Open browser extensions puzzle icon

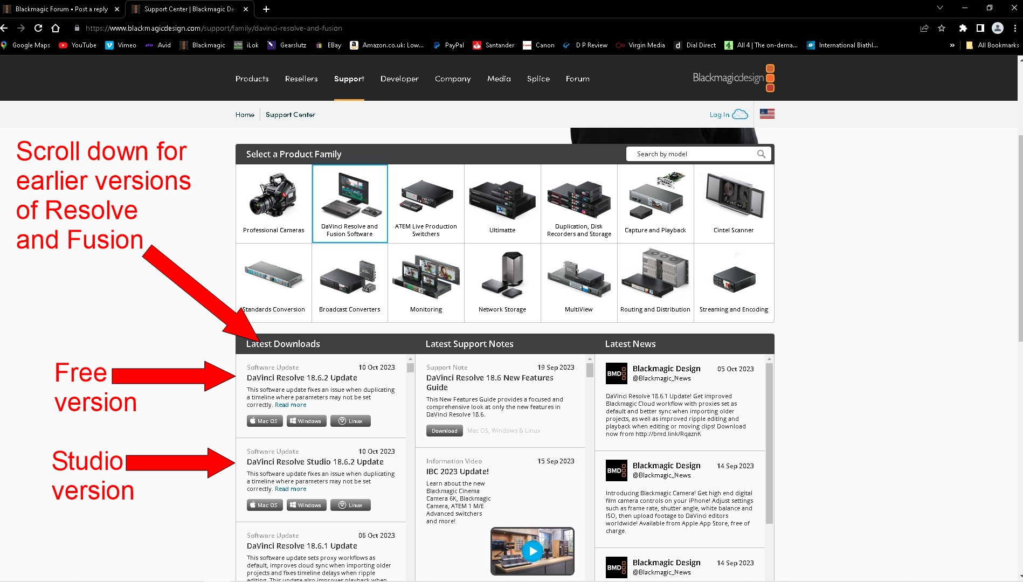pos(963,28)
